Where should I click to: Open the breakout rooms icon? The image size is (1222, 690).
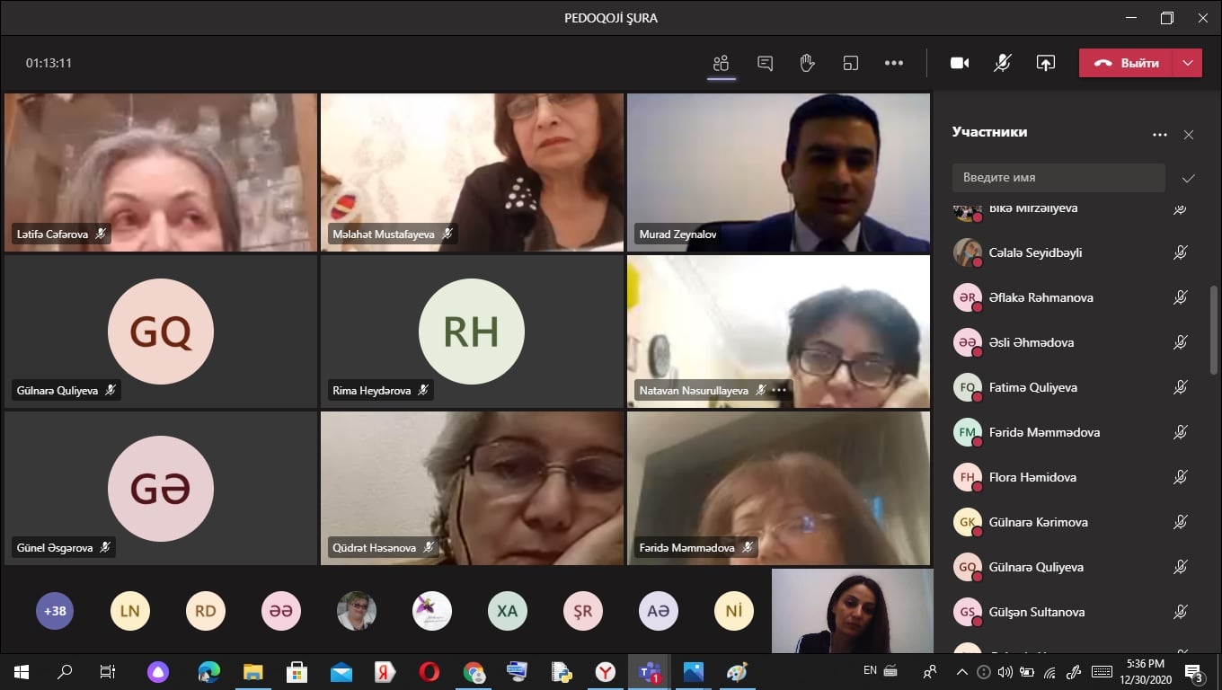click(x=850, y=63)
